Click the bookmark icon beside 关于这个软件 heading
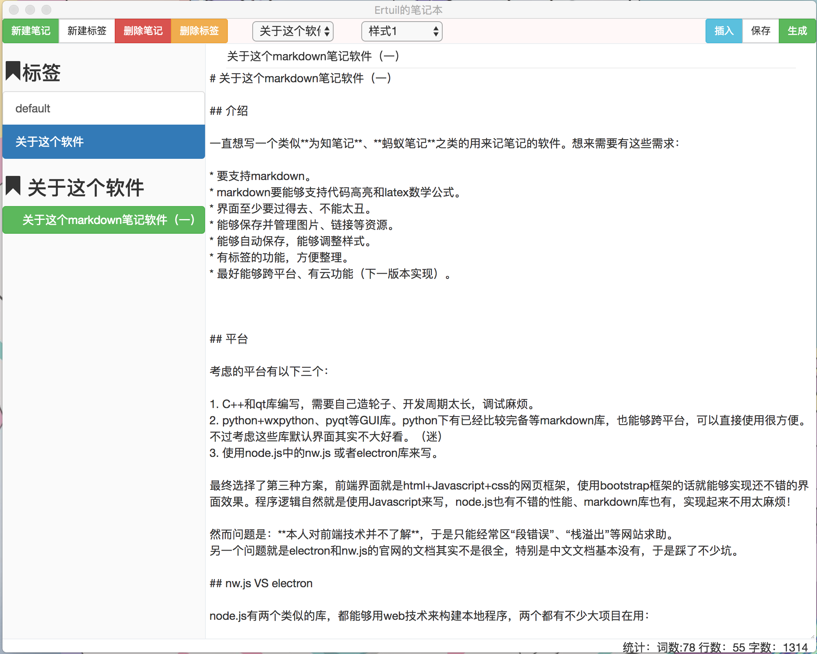This screenshot has height=654, width=817. point(13,186)
